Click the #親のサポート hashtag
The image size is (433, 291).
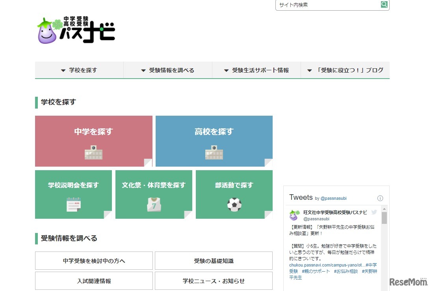tap(316, 271)
